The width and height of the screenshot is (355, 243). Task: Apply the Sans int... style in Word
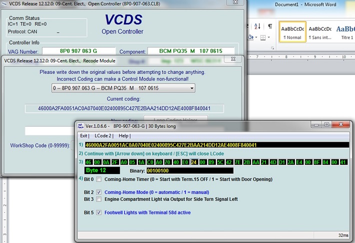click(x=320, y=32)
